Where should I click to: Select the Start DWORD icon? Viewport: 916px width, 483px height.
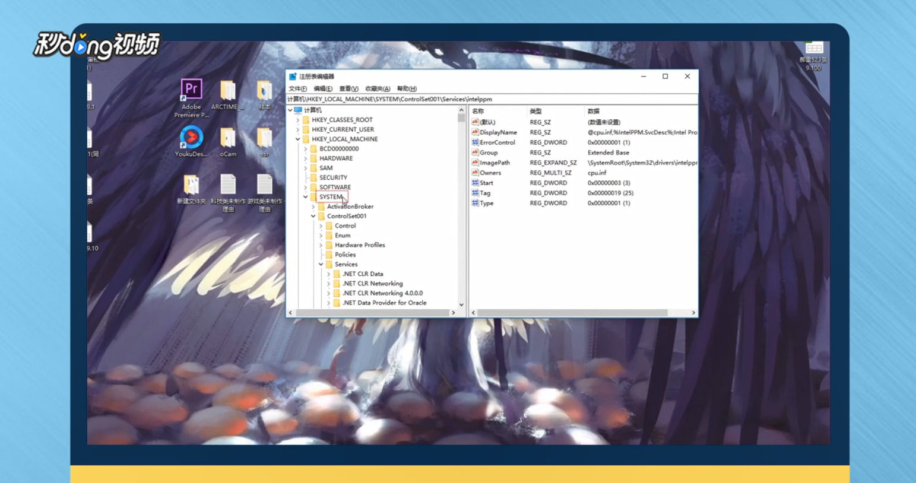[x=475, y=182]
